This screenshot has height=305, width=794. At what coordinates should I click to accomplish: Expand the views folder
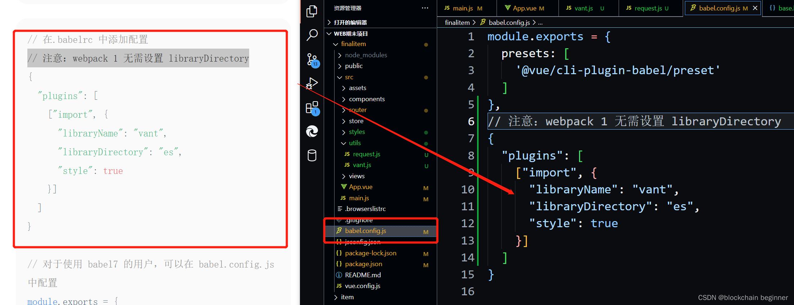[x=380, y=176]
